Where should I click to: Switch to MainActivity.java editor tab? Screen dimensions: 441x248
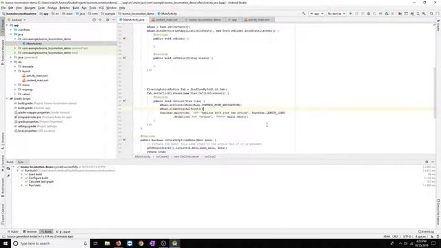(x=133, y=20)
